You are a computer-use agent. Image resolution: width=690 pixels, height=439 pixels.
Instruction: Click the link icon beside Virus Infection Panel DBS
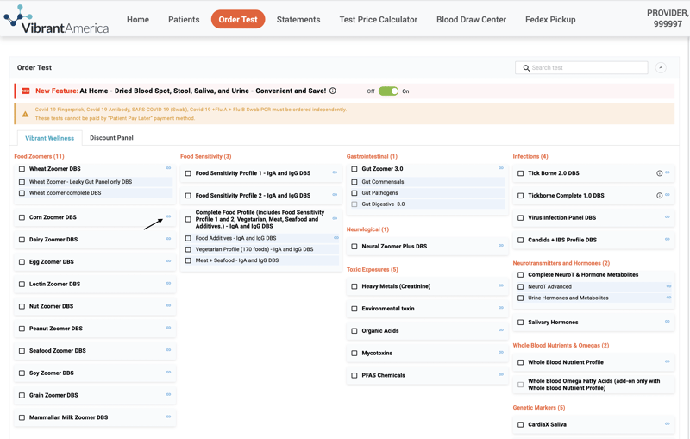[x=668, y=216]
